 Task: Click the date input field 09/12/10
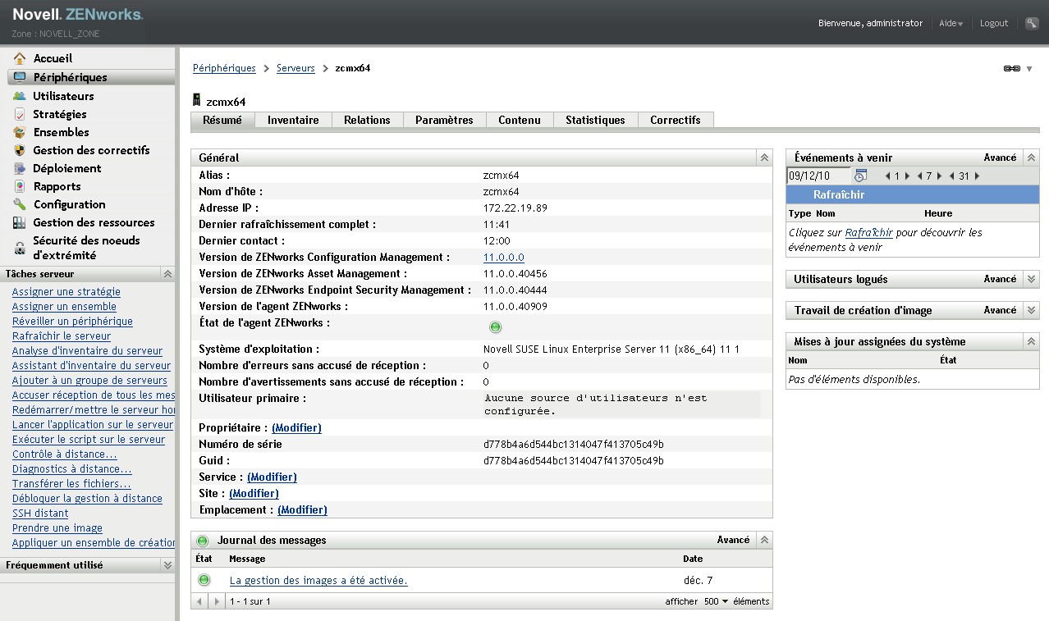818,176
